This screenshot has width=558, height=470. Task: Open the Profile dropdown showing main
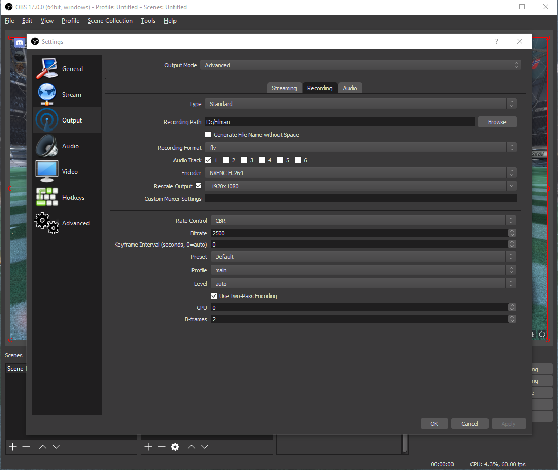(x=363, y=270)
